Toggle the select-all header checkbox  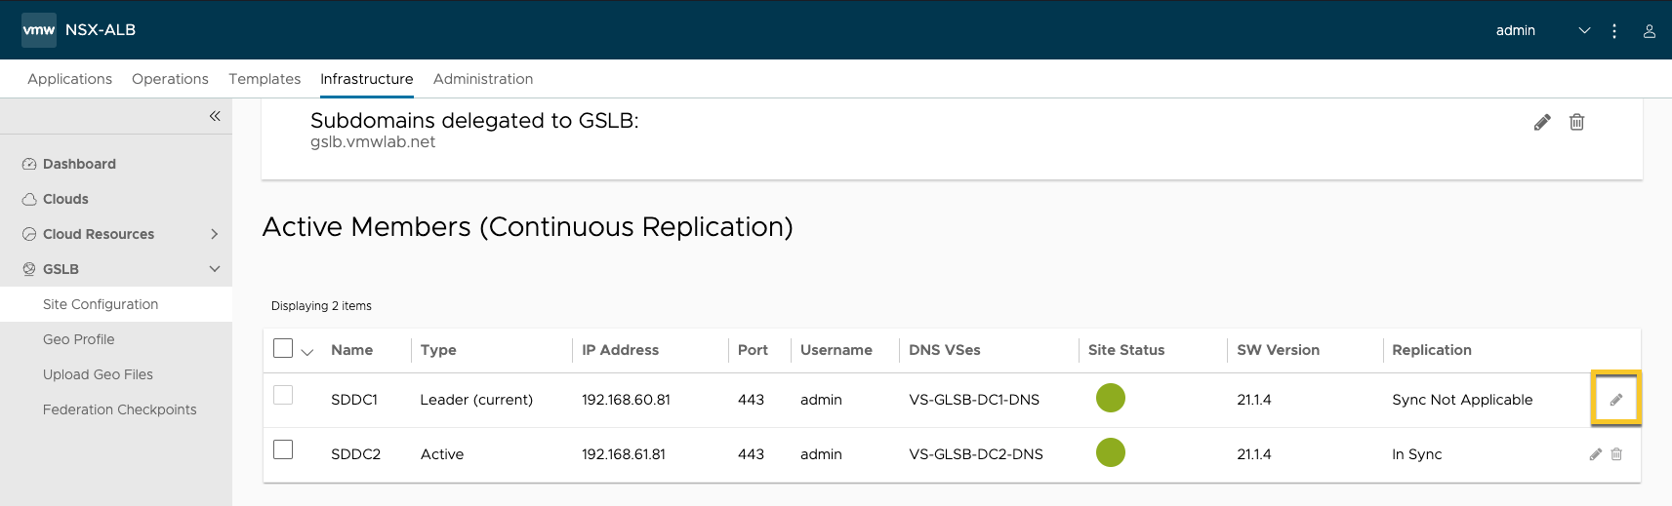point(283,348)
